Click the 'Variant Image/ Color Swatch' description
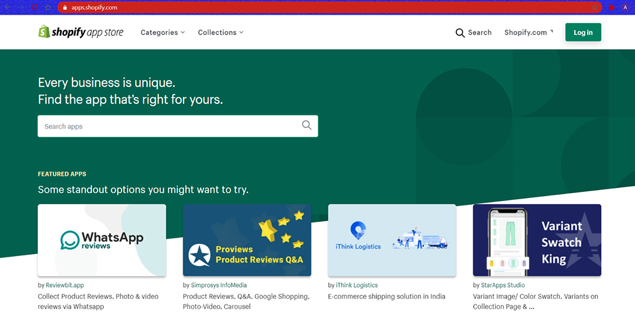This screenshot has height=328, width=635. tap(535, 301)
